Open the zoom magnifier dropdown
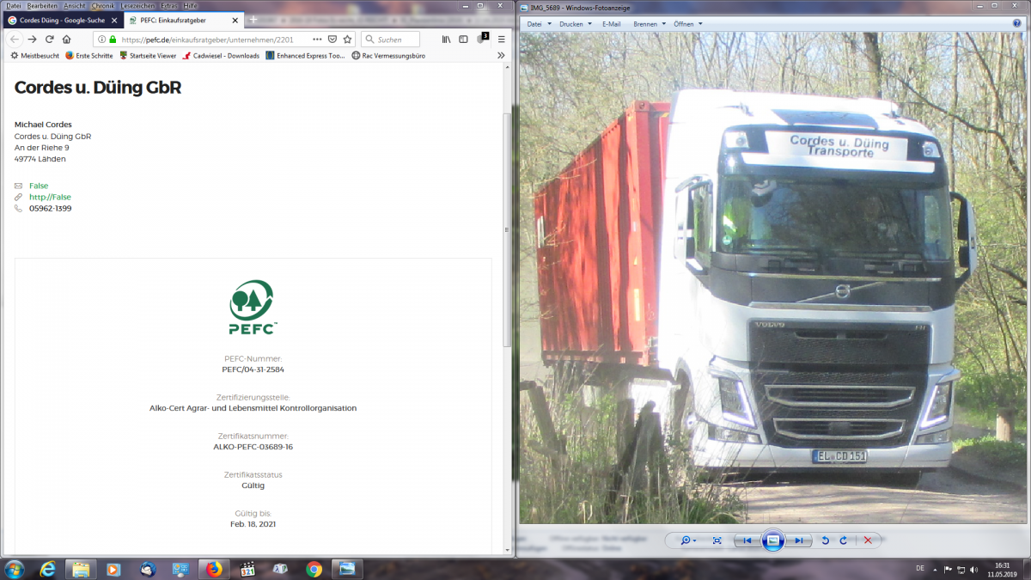1031x580 pixels. coord(688,540)
